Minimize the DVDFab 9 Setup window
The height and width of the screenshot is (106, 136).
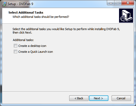(x=111, y=3)
